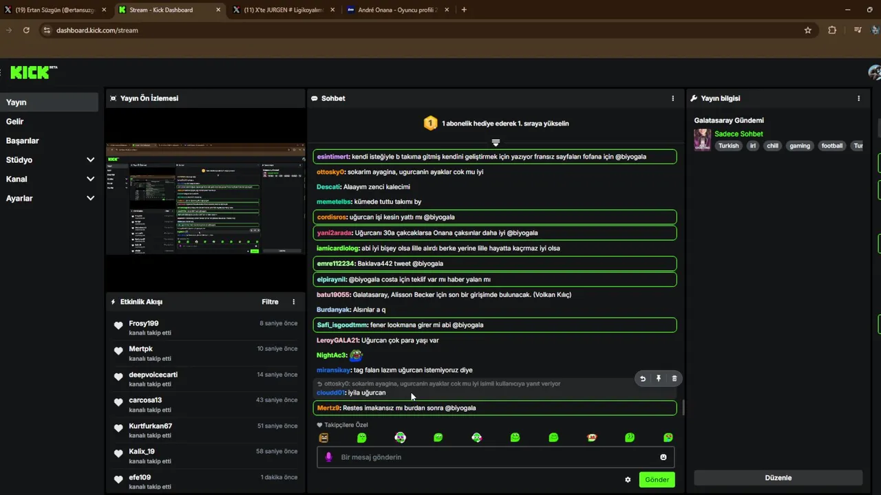The image size is (881, 495).
Task: Click the Sohbet chat bubble icon
Action: click(x=315, y=98)
